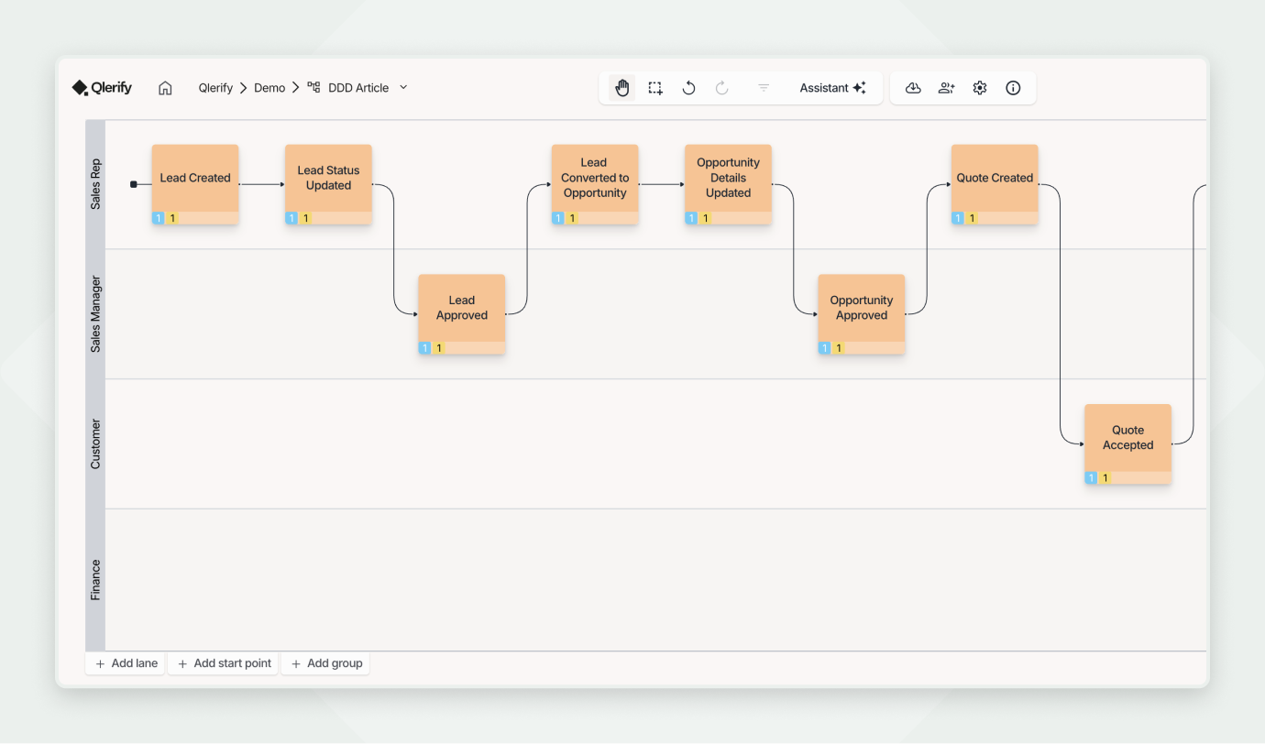Select the Opportunity Approved card
This screenshot has height=744, width=1265.
pos(862,314)
